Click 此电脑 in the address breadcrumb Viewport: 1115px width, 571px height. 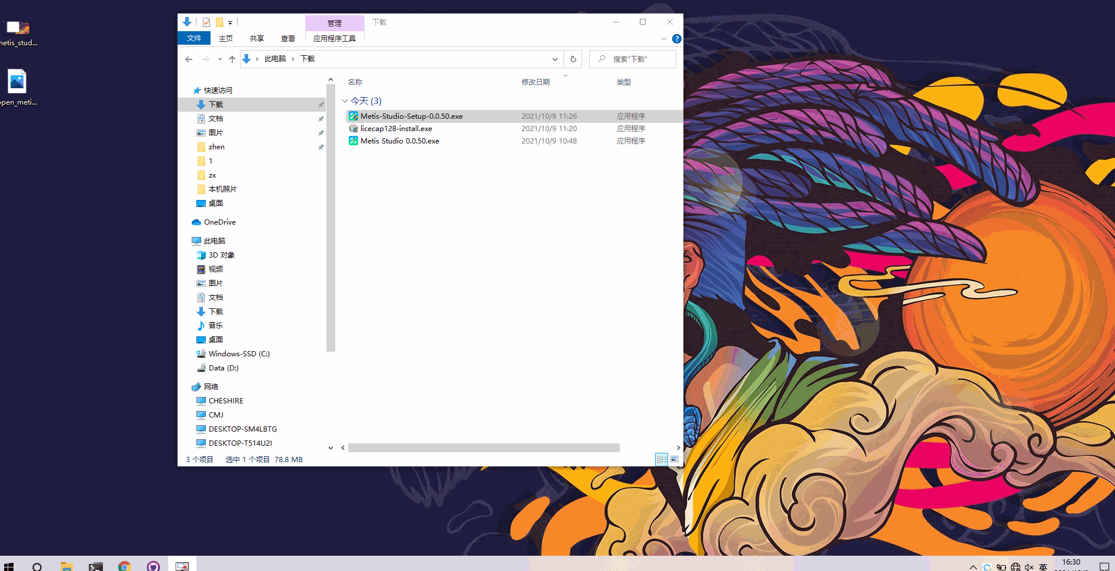pyautogui.click(x=275, y=59)
